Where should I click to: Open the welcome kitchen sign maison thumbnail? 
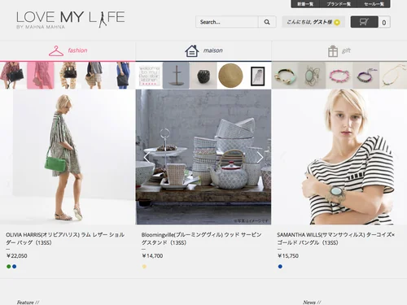click(149, 76)
